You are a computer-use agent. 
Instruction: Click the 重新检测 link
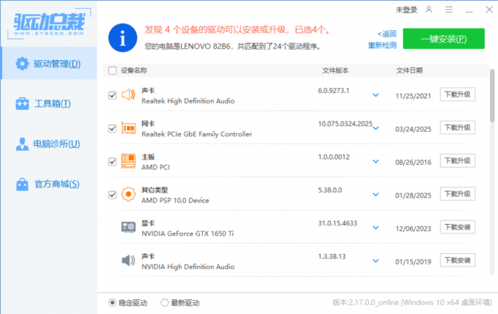pos(382,45)
